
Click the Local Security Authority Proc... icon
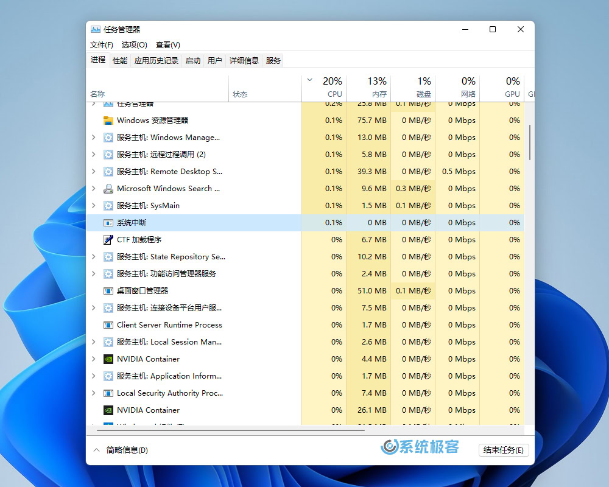108,393
